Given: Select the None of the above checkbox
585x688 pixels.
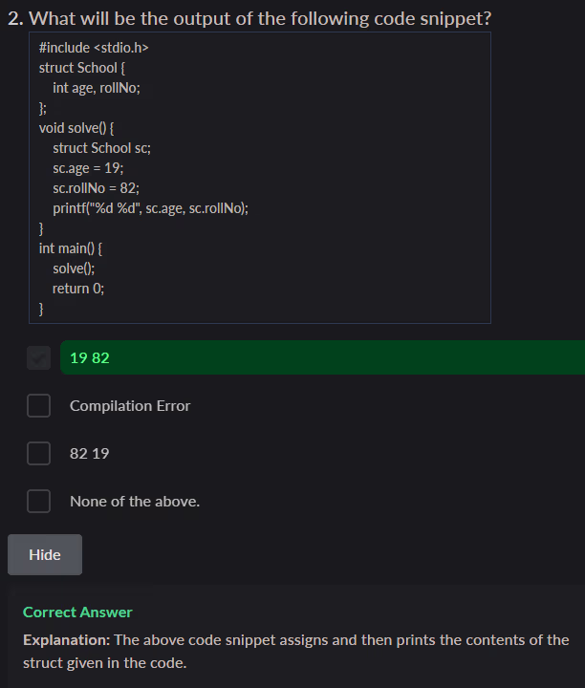Looking at the screenshot, I should [x=38, y=501].
